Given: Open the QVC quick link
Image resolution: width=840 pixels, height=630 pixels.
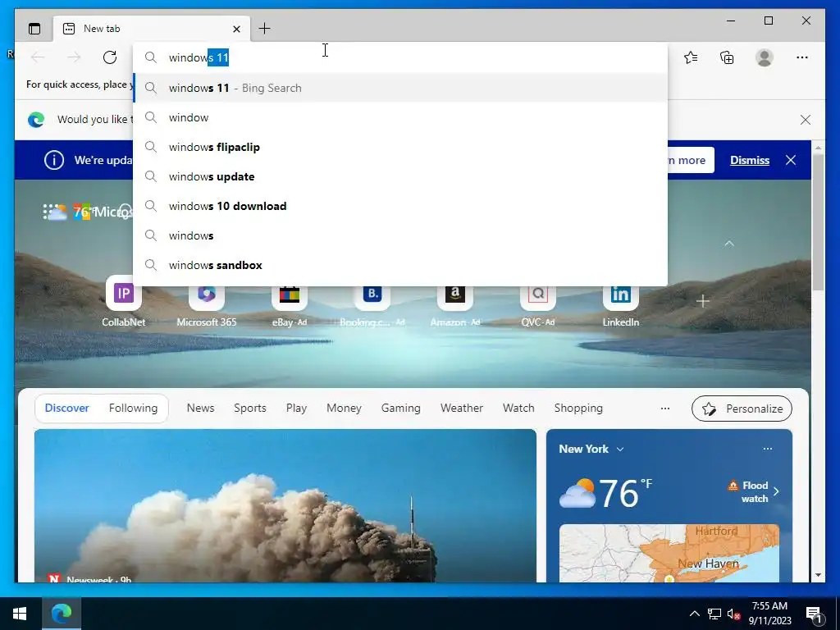Looking at the screenshot, I should pyautogui.click(x=538, y=303).
